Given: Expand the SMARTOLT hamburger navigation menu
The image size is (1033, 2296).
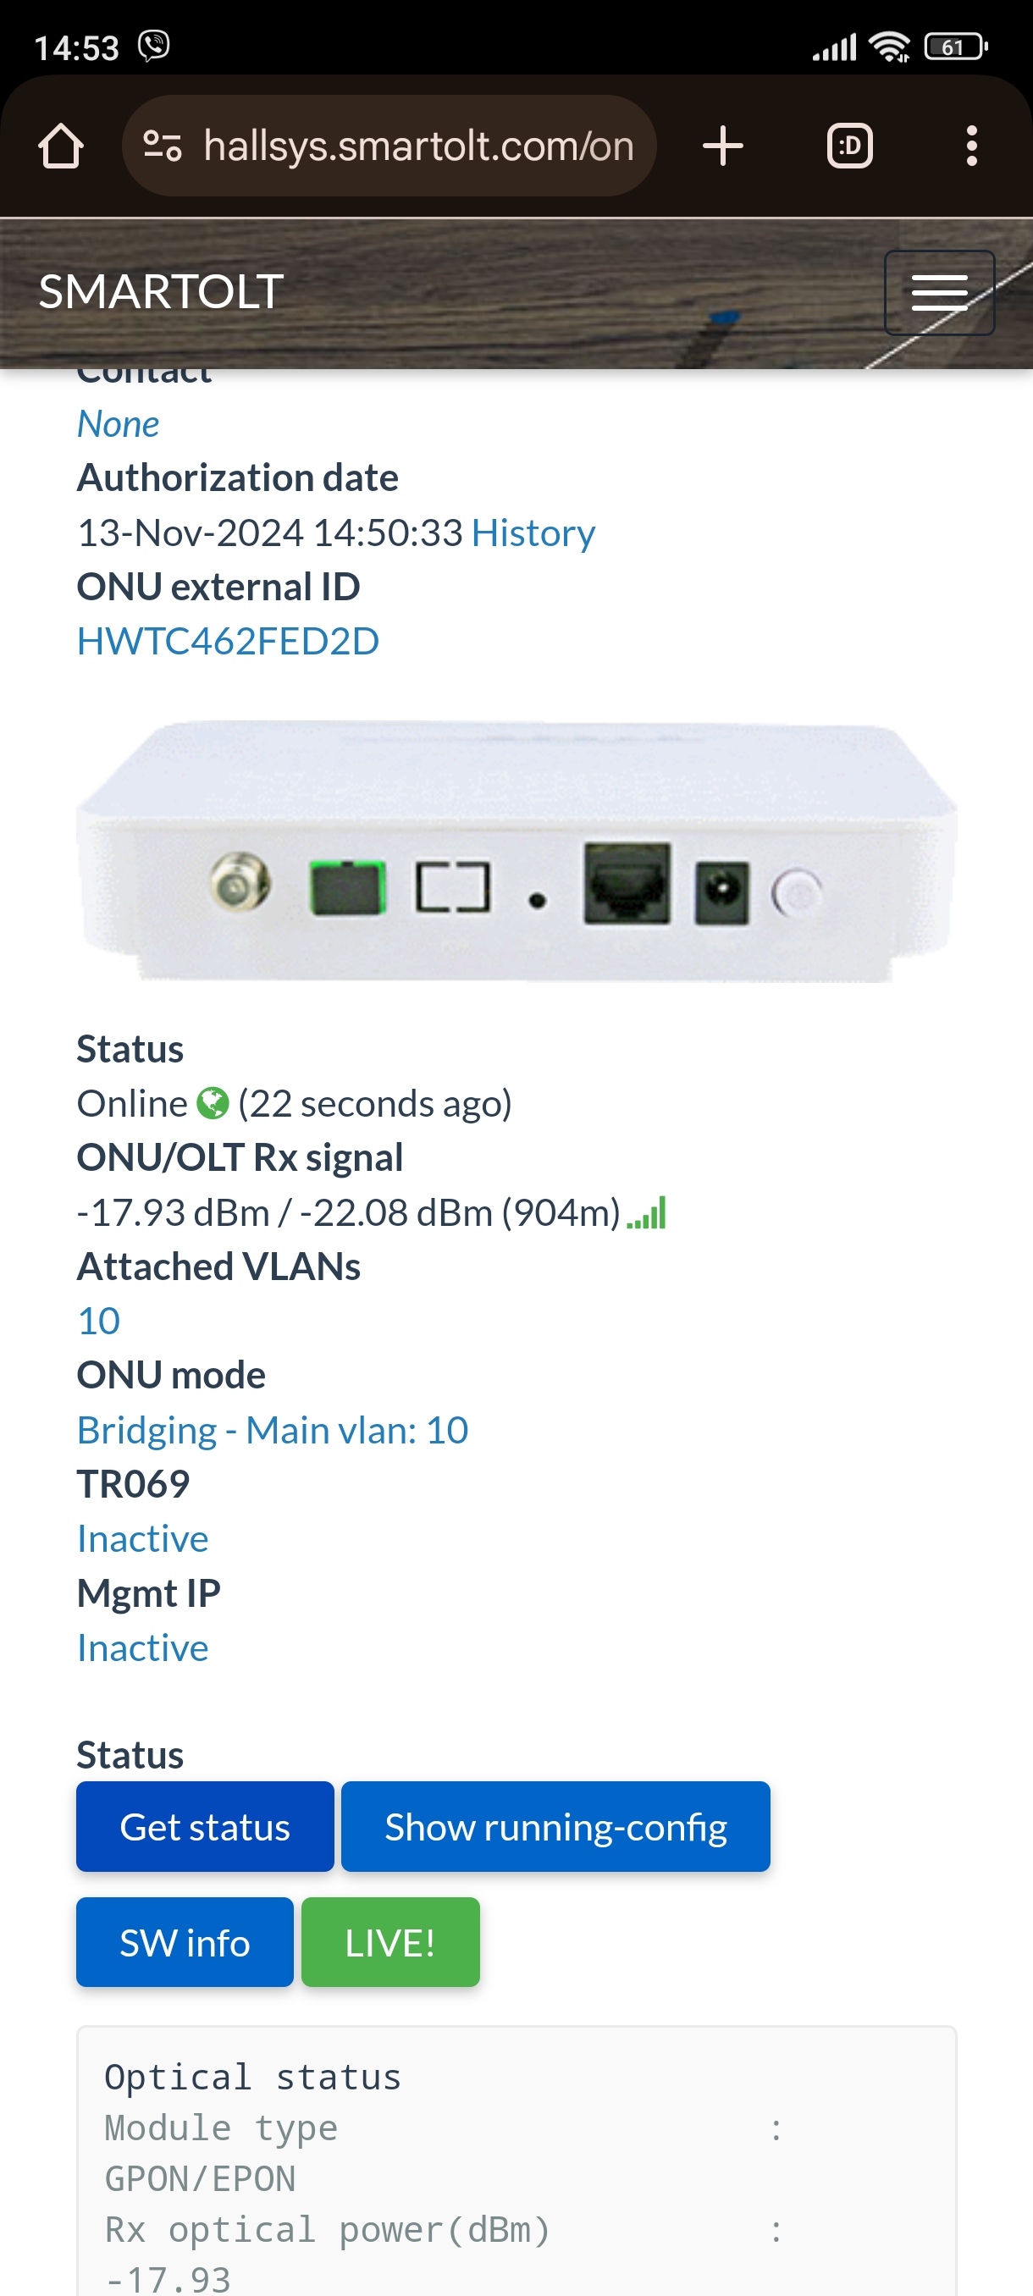Looking at the screenshot, I should (939, 292).
